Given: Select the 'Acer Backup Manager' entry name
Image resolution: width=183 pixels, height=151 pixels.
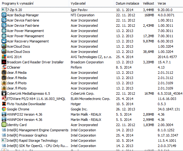Looking at the screenshot, I should (x=23, y=15).
